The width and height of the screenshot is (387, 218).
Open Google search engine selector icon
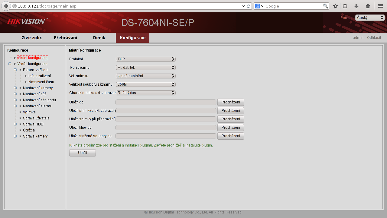coord(259,6)
